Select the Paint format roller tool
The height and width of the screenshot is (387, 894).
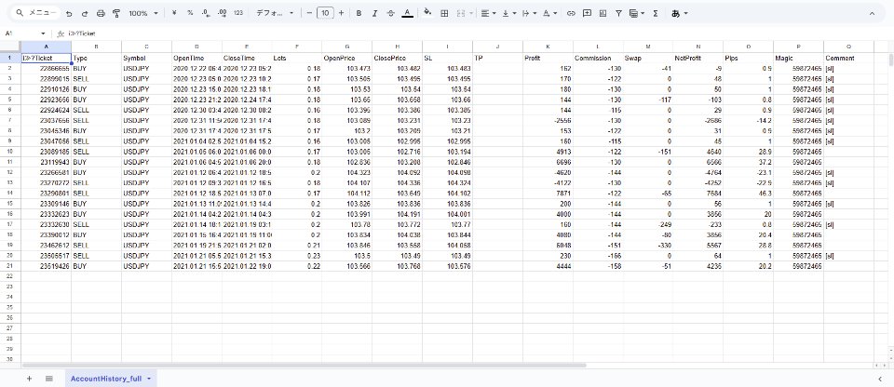(x=117, y=13)
